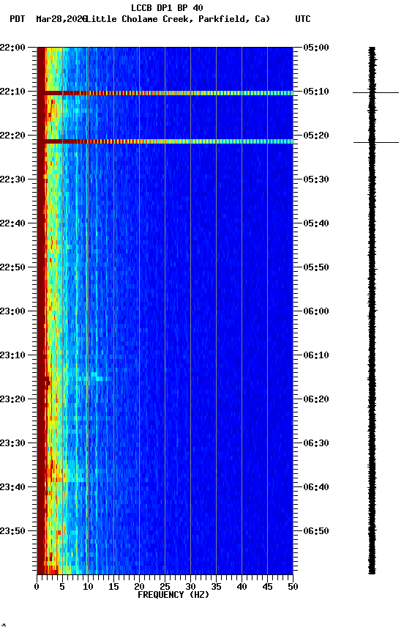Click the 05:30 UTC time label
The width and height of the screenshot is (404, 633).
[316, 179]
